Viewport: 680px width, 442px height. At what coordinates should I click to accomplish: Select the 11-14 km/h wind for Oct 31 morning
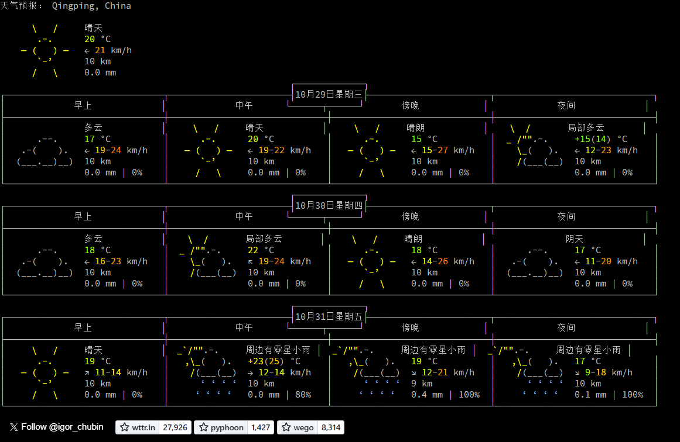click(116, 373)
